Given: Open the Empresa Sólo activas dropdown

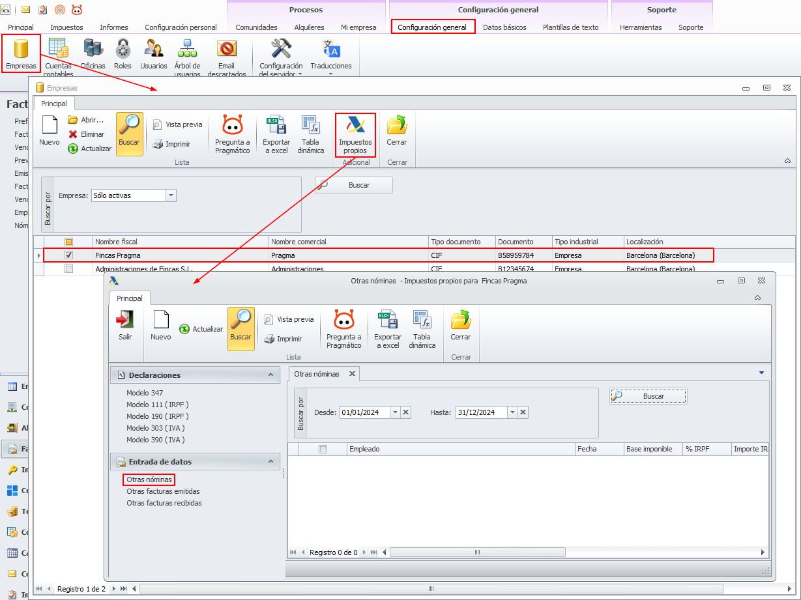Looking at the screenshot, I should 171,195.
